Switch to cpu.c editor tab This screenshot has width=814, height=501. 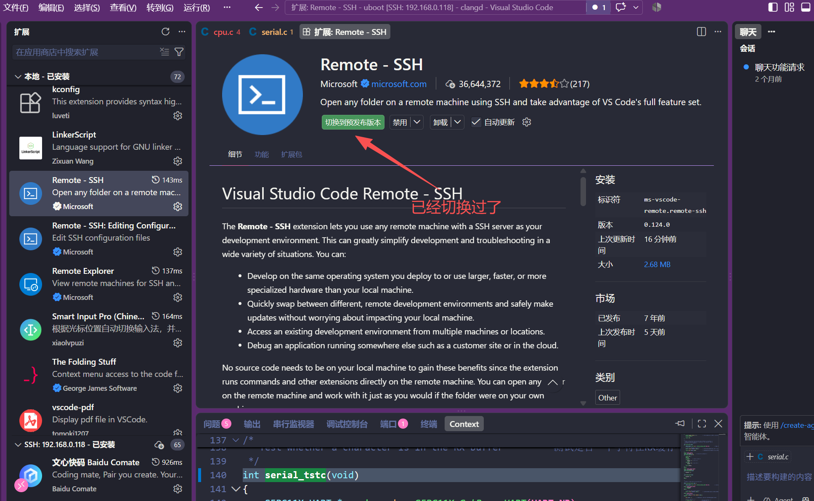tap(222, 32)
